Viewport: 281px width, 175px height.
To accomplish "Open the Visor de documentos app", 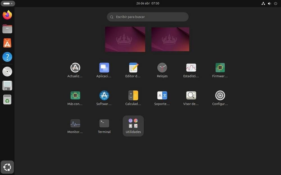I will (x=191, y=95).
